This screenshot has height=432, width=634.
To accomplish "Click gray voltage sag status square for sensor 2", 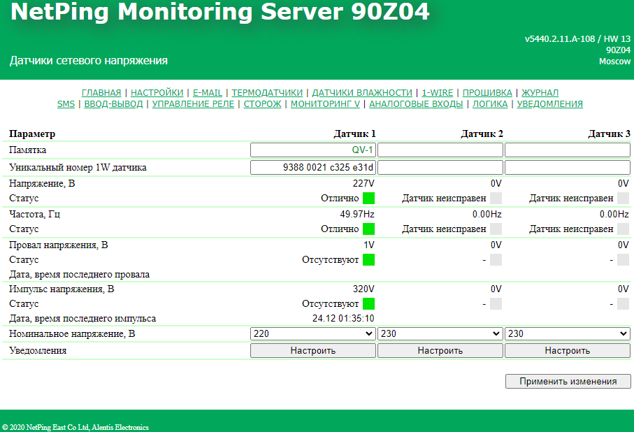I will pyautogui.click(x=496, y=260).
